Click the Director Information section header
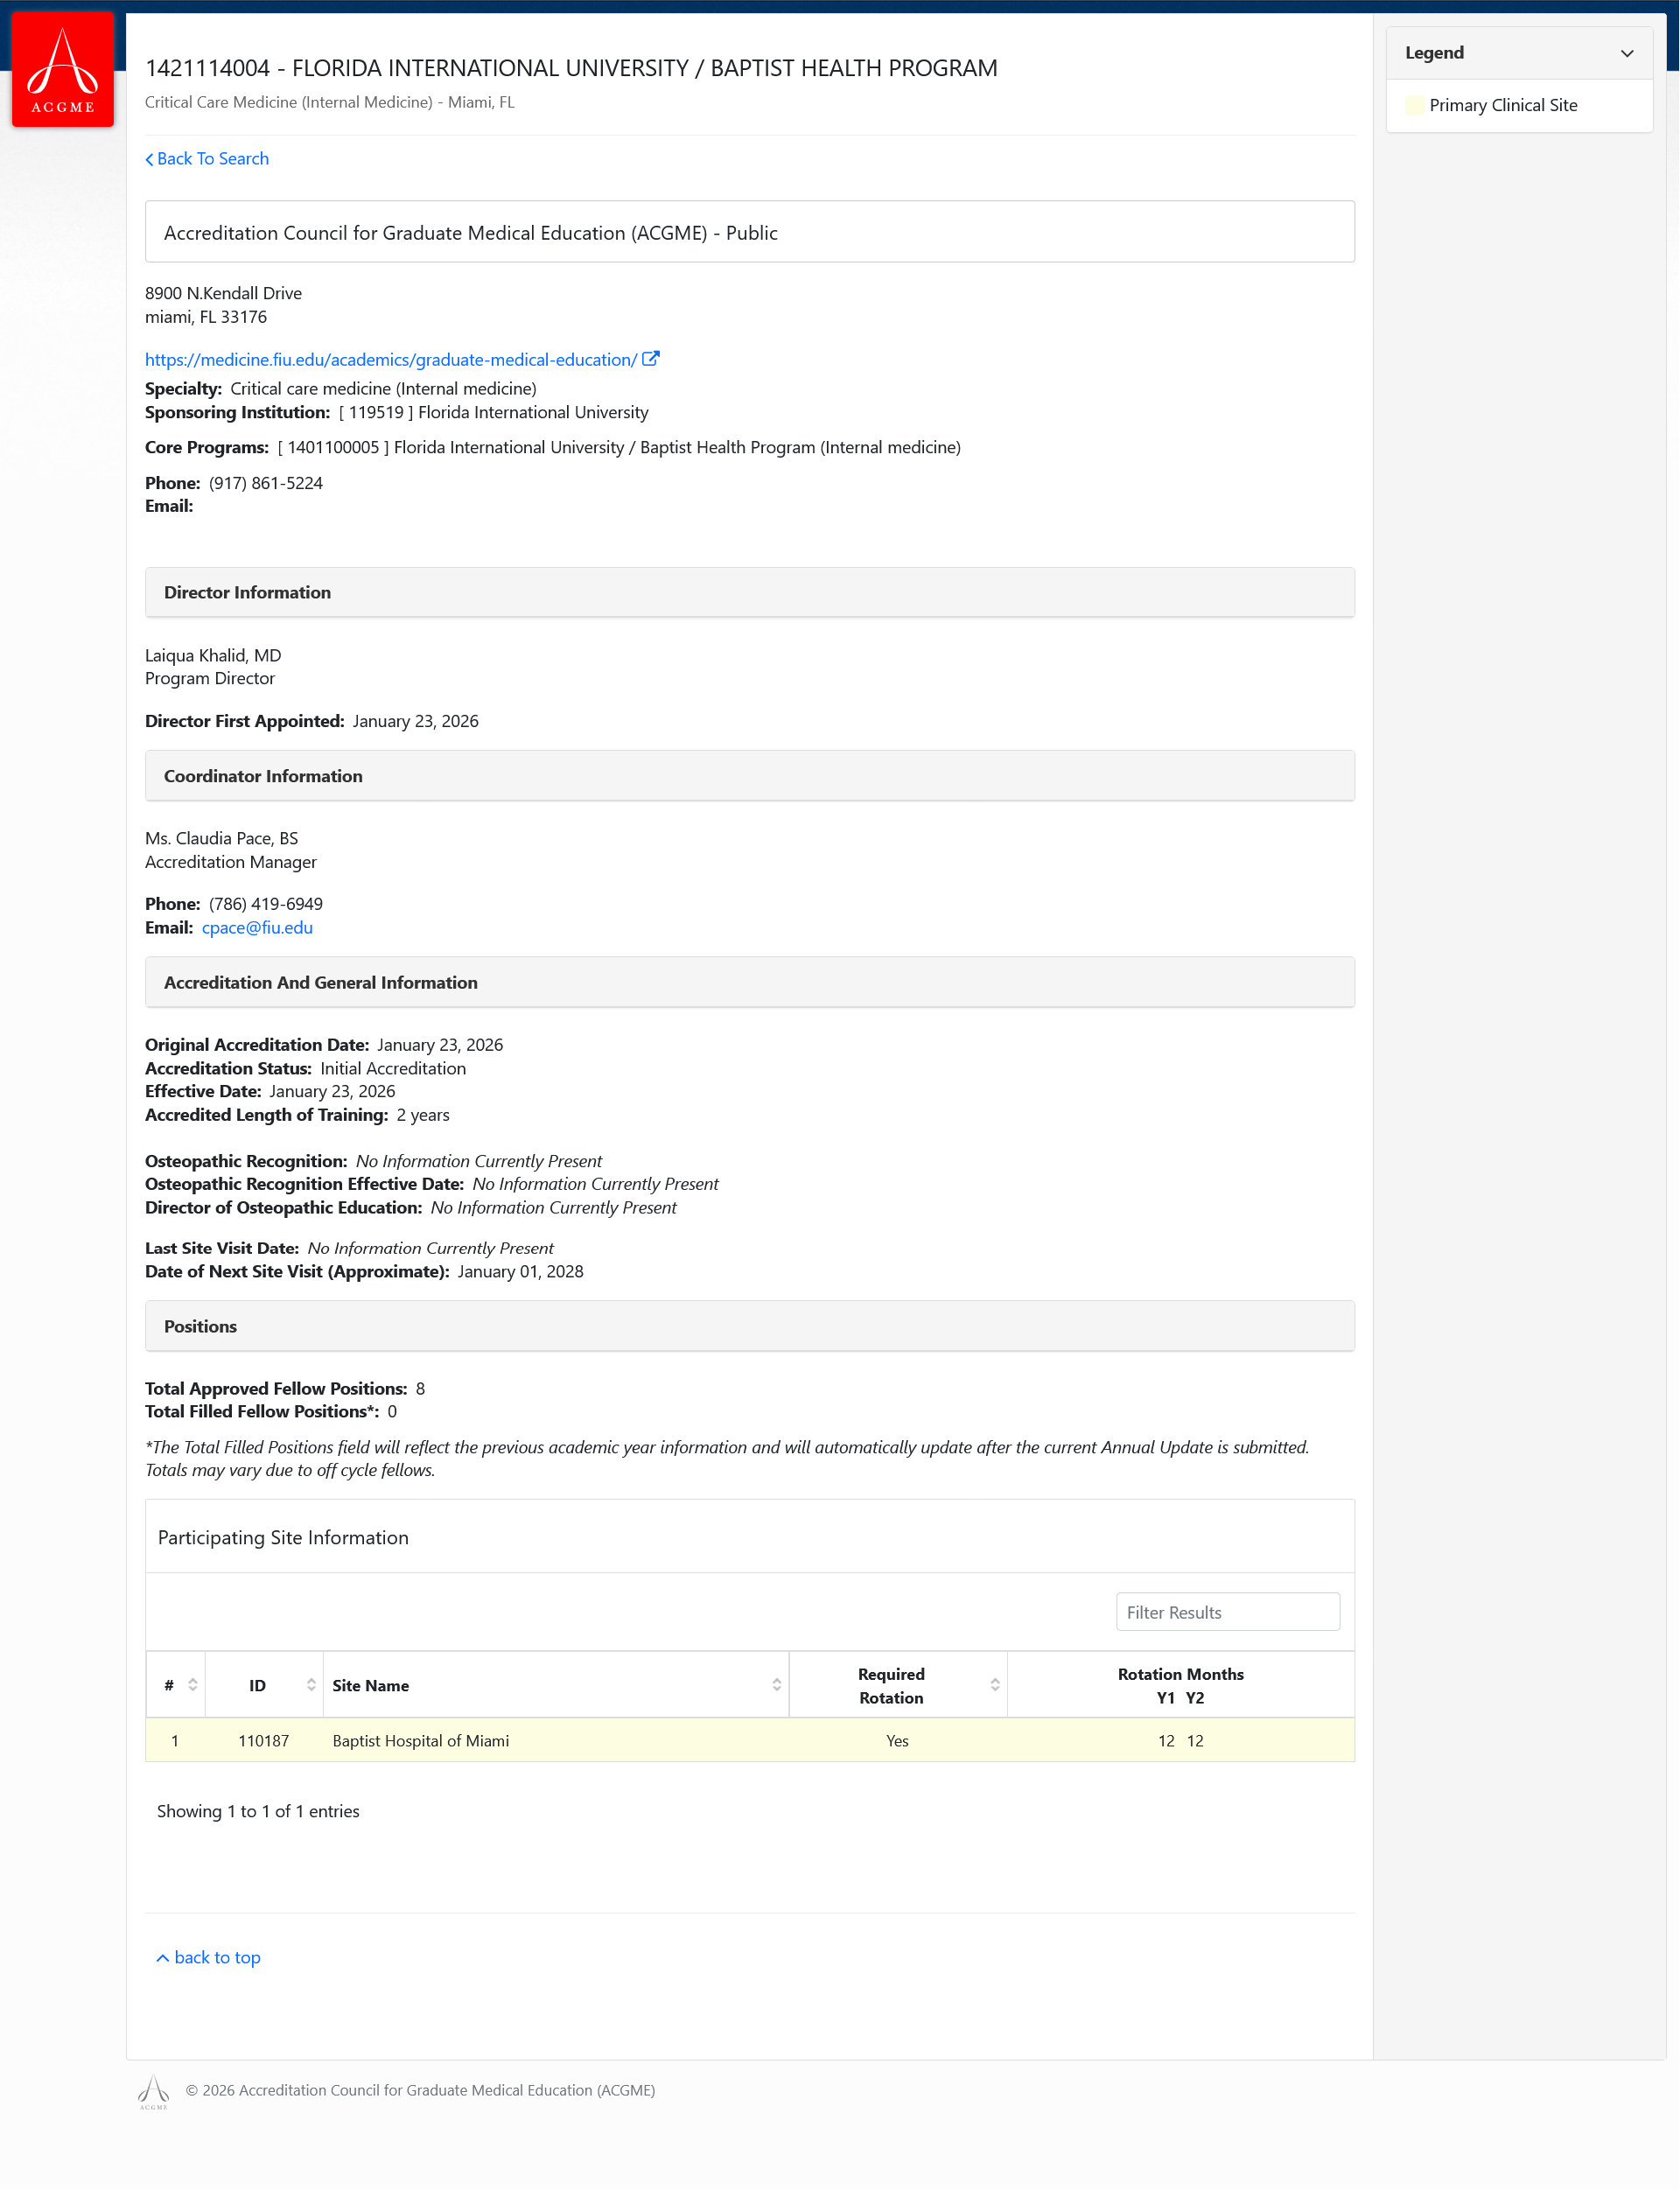The width and height of the screenshot is (1680, 2190). pos(749,592)
